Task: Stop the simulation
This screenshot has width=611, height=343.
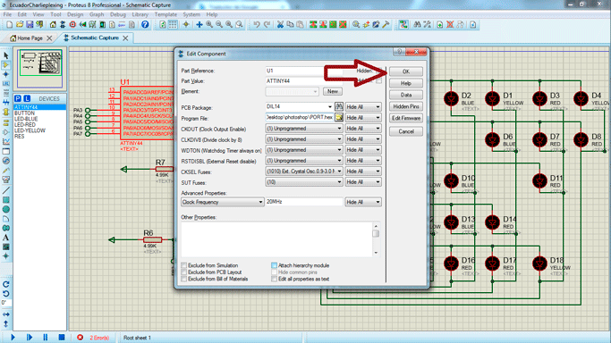Action: tap(62, 337)
